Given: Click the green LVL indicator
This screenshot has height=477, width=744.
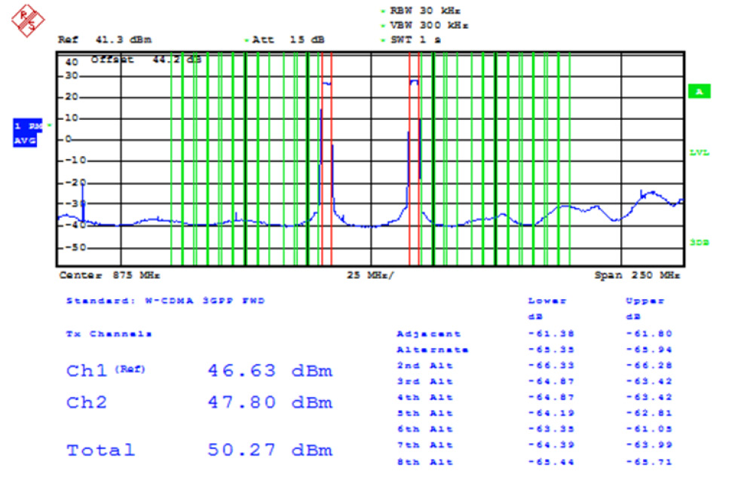Looking at the screenshot, I should point(699,153).
